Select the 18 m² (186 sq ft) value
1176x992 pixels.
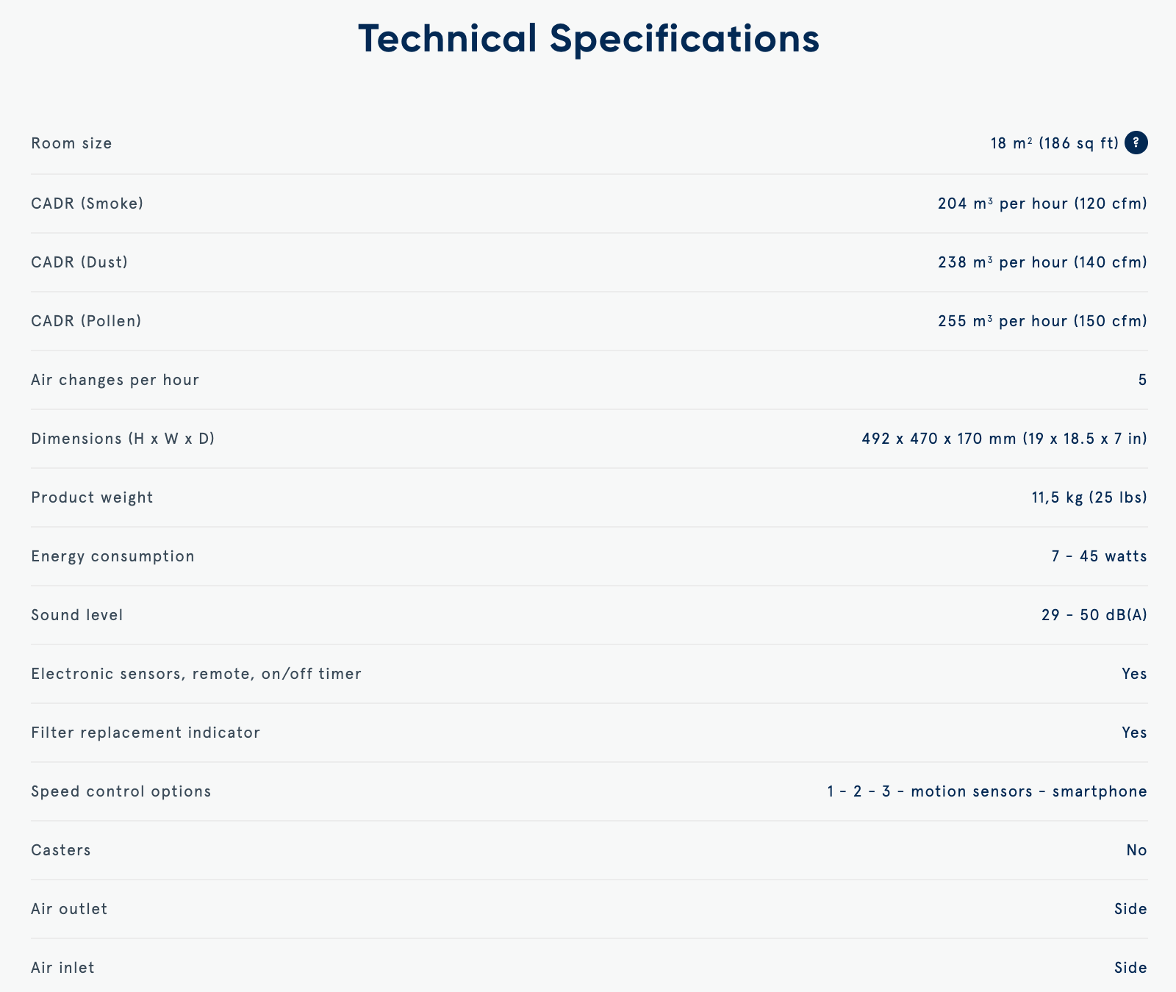tap(1054, 143)
